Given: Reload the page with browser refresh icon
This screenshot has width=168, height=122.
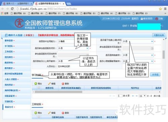Looking at the screenshot, I should coord(12,9).
